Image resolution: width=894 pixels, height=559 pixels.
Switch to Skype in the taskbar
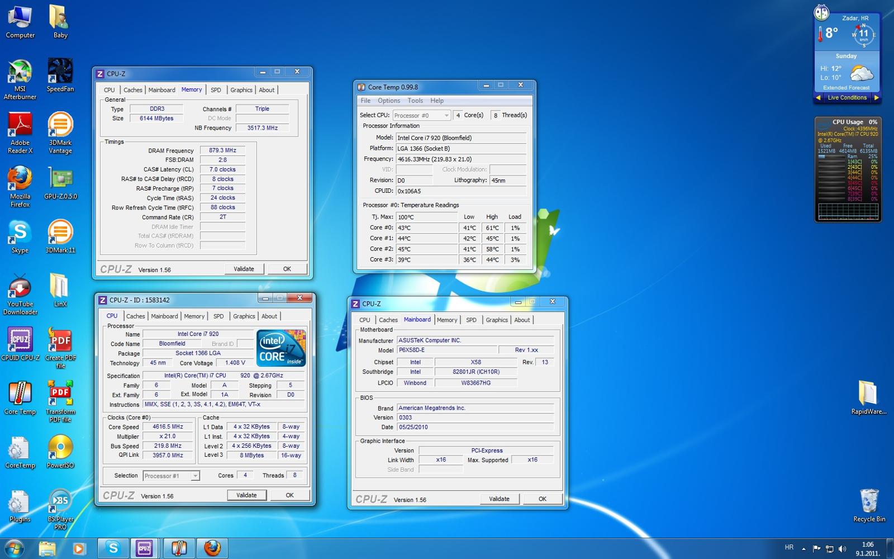[x=113, y=548]
